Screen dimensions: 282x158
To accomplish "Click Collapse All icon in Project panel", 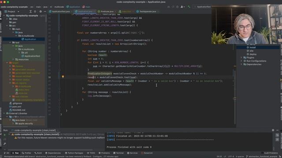I will click(x=35, y=11).
